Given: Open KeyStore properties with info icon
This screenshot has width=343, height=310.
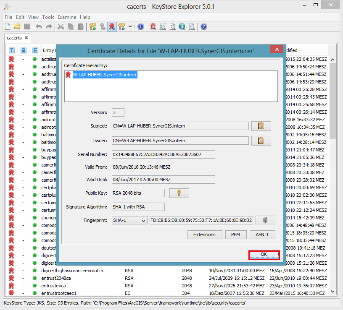Looking at the screenshot, I should [140, 26].
